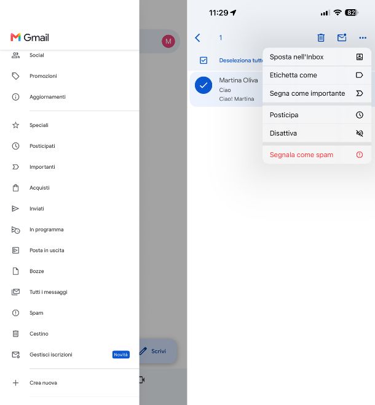Click the Posta in uscita outbox icon
Image resolution: width=375 pixels, height=405 pixels.
coord(15,250)
